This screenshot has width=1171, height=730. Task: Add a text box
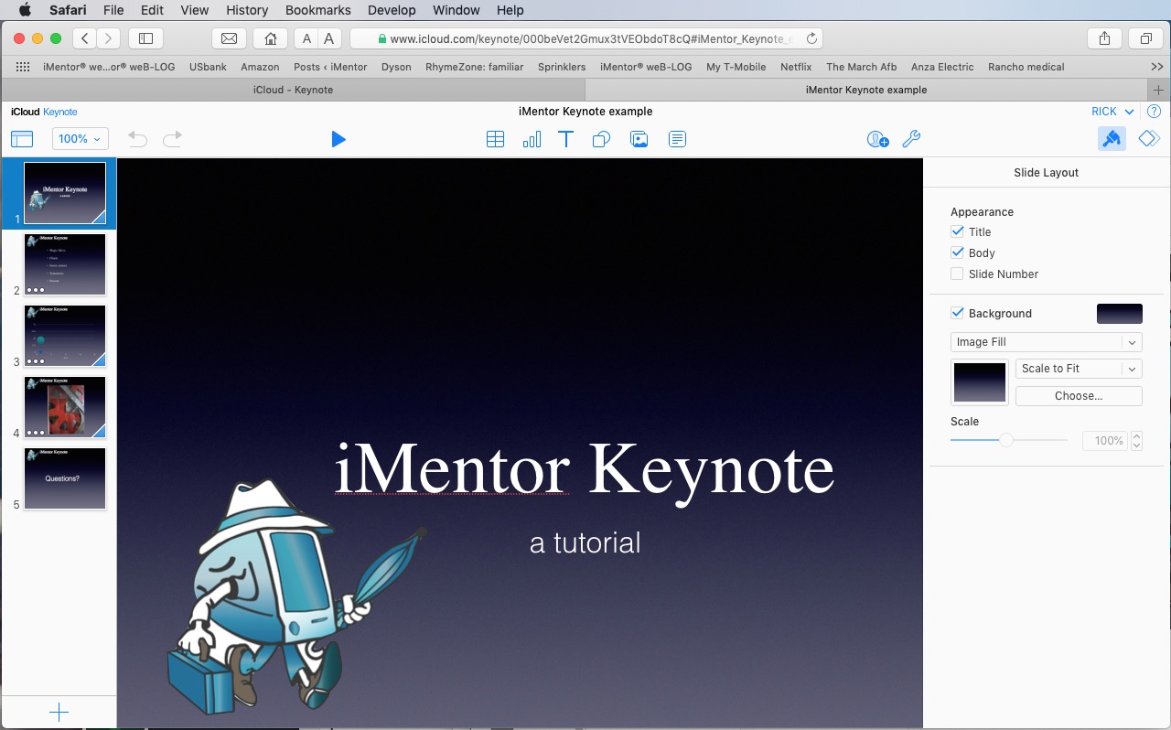point(566,139)
